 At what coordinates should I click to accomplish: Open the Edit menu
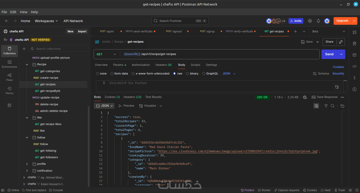click(x=13, y=12)
